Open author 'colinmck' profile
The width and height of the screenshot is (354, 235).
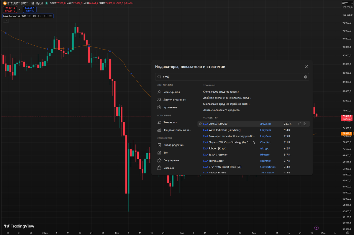[x=265, y=161]
